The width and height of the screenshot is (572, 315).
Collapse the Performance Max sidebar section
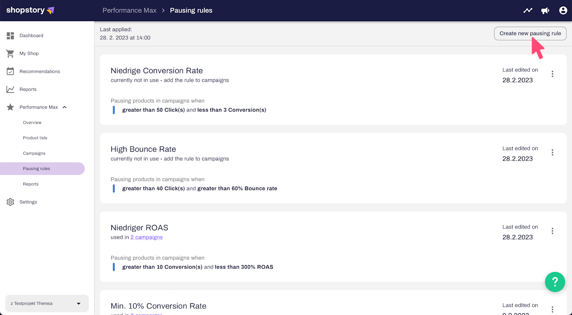(x=64, y=107)
